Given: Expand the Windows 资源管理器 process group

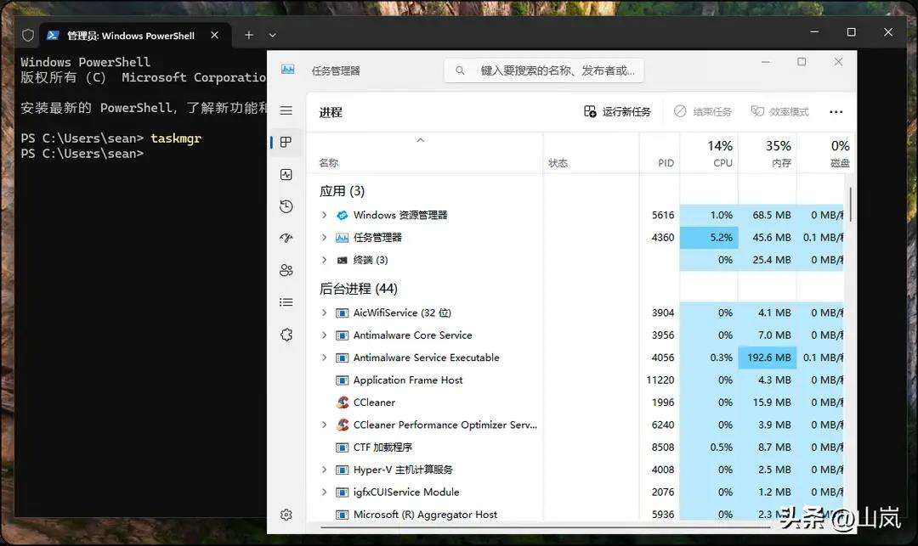Looking at the screenshot, I should [x=324, y=216].
